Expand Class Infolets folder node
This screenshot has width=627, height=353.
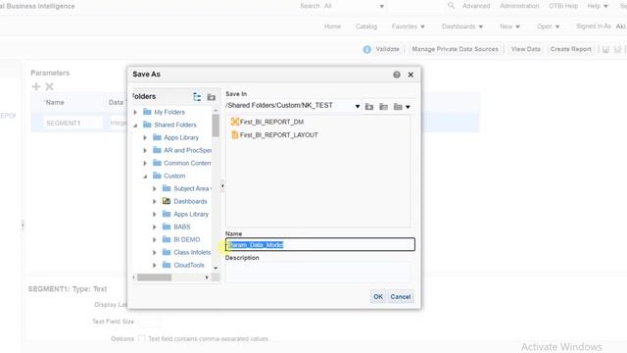155,253
